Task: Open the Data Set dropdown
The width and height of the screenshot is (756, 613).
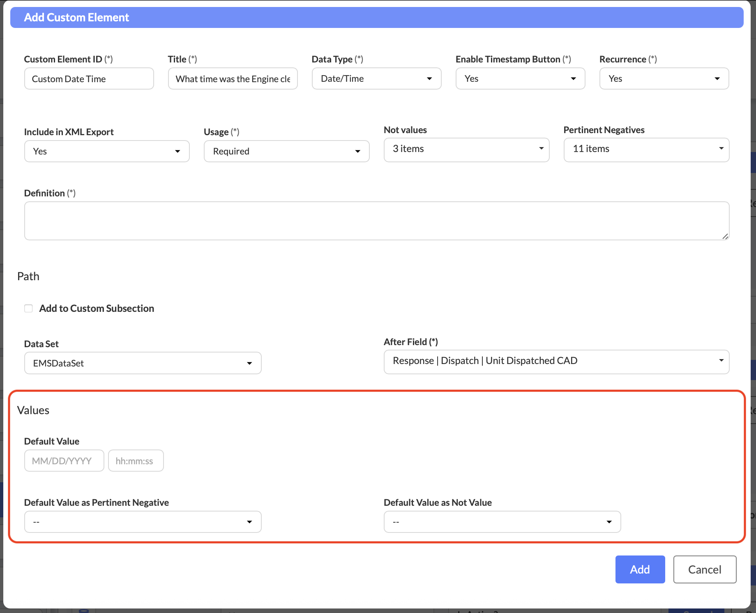Action: [x=143, y=363]
